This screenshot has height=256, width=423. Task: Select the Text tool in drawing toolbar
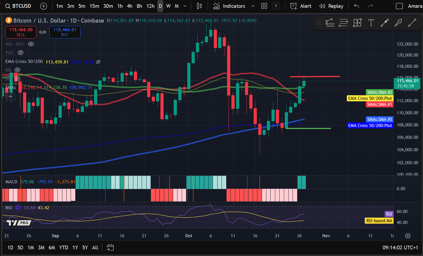coord(371,22)
